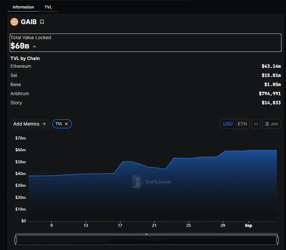The image size is (286, 250).
Task: Switch to the TVL tab
Action: tap(48, 7)
